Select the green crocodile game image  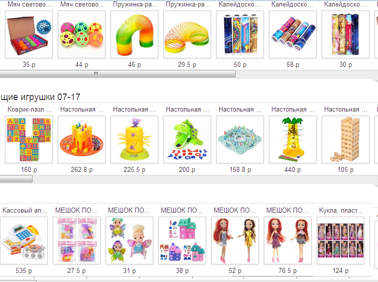tap(187, 140)
